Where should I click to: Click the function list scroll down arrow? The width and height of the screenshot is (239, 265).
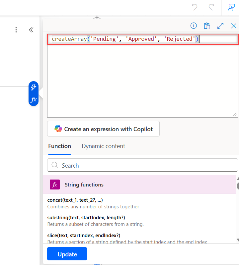[x=238, y=240]
